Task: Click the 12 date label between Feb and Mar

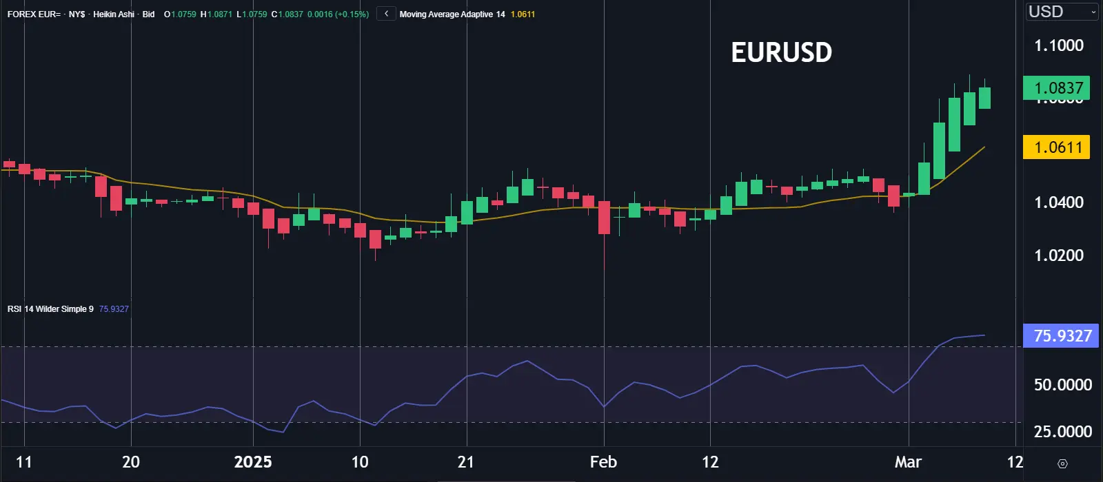Action: pyautogui.click(x=710, y=462)
